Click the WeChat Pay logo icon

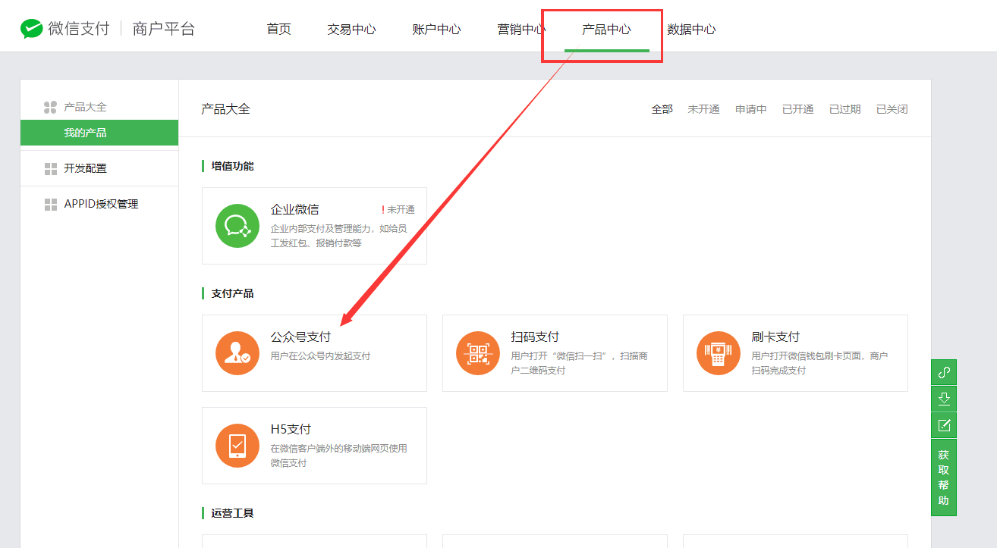31,30
